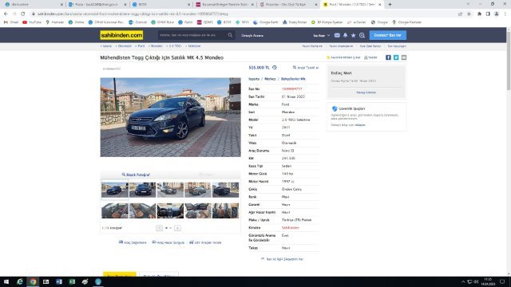
Task: Click the Mondeo breadcrumb link
Action: 156,46
